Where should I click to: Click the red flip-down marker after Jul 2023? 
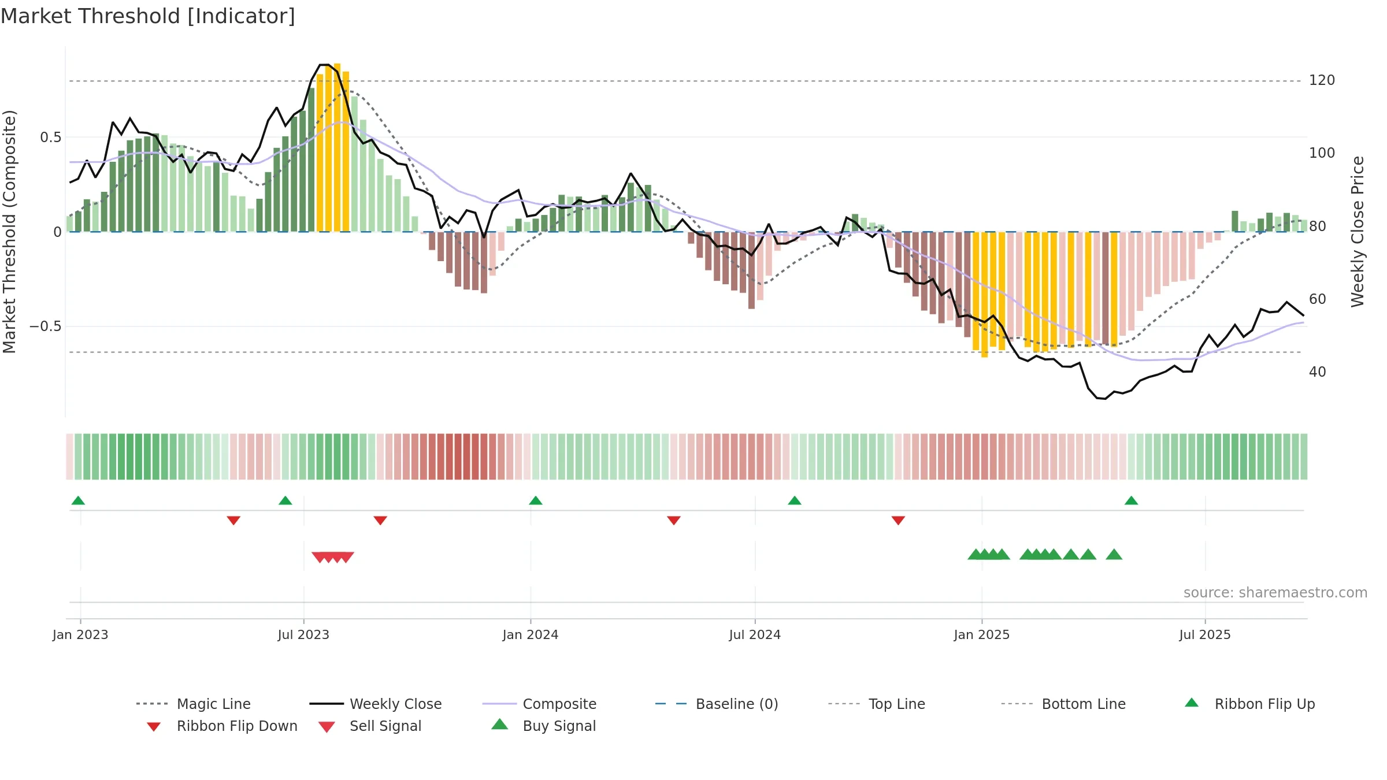[x=380, y=521]
